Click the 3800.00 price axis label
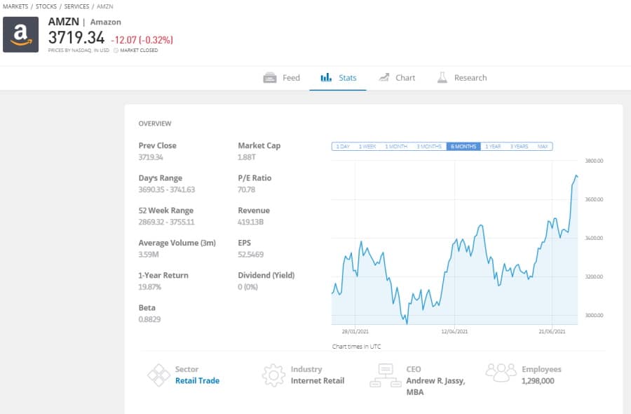The height and width of the screenshot is (414, 631). coord(594,161)
